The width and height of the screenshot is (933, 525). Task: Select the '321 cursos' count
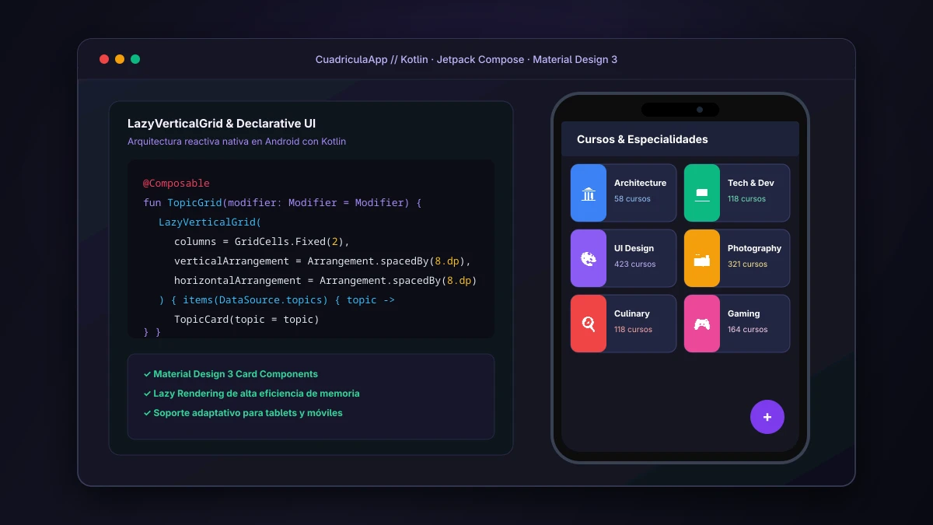tap(747, 264)
